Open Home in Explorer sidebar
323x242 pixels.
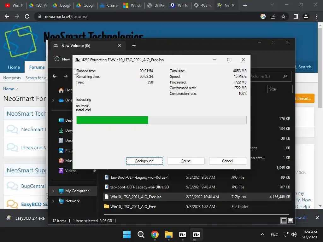click(66, 90)
